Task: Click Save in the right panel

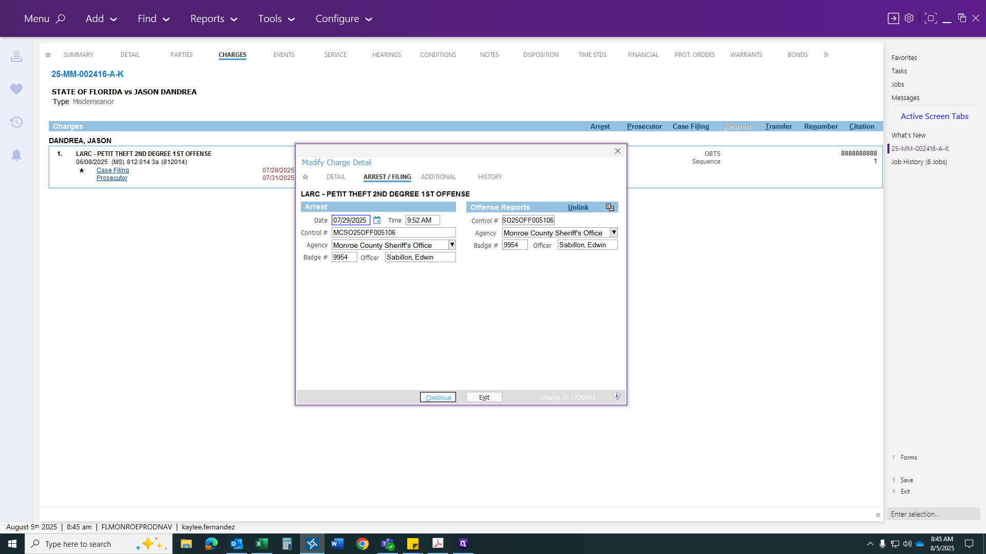Action: point(906,480)
